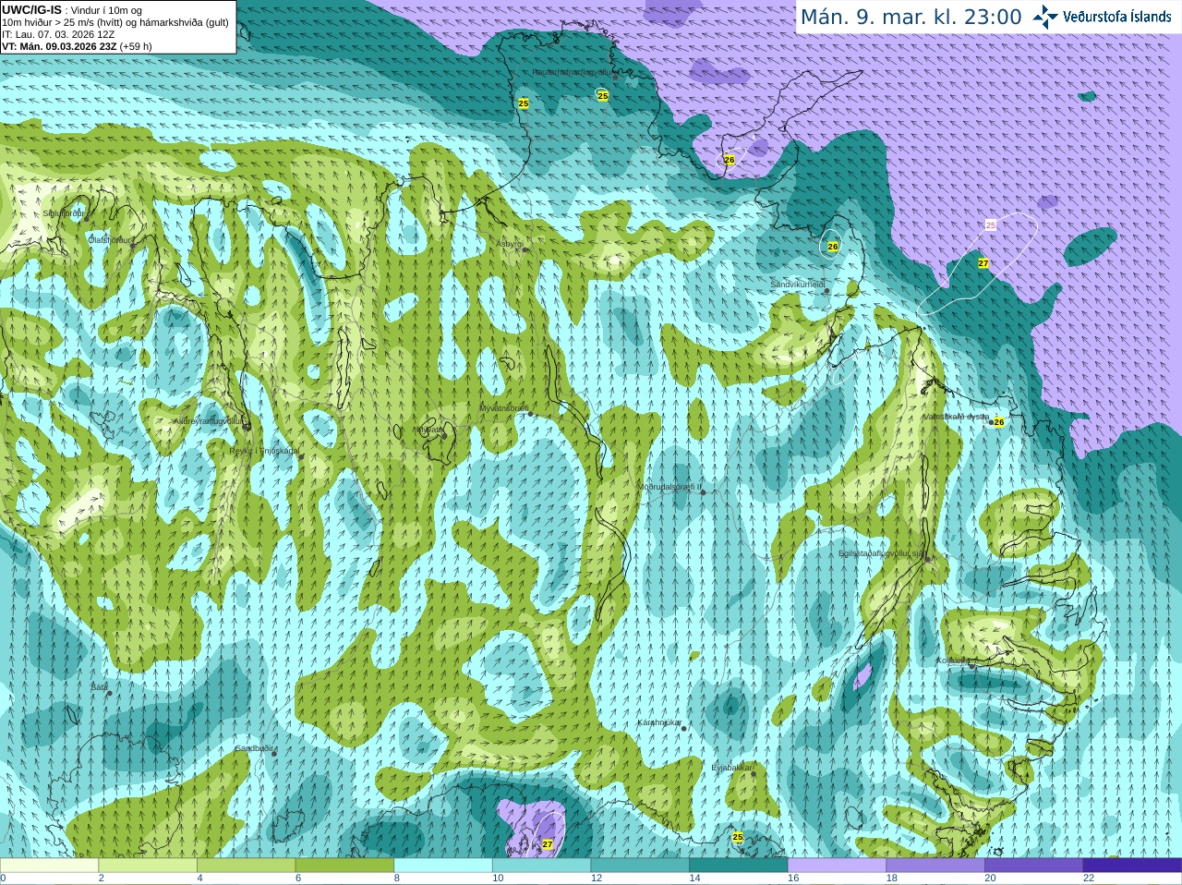Pick the 12–14 m/s teal legend swatch
1182x885 pixels.
click(640, 865)
